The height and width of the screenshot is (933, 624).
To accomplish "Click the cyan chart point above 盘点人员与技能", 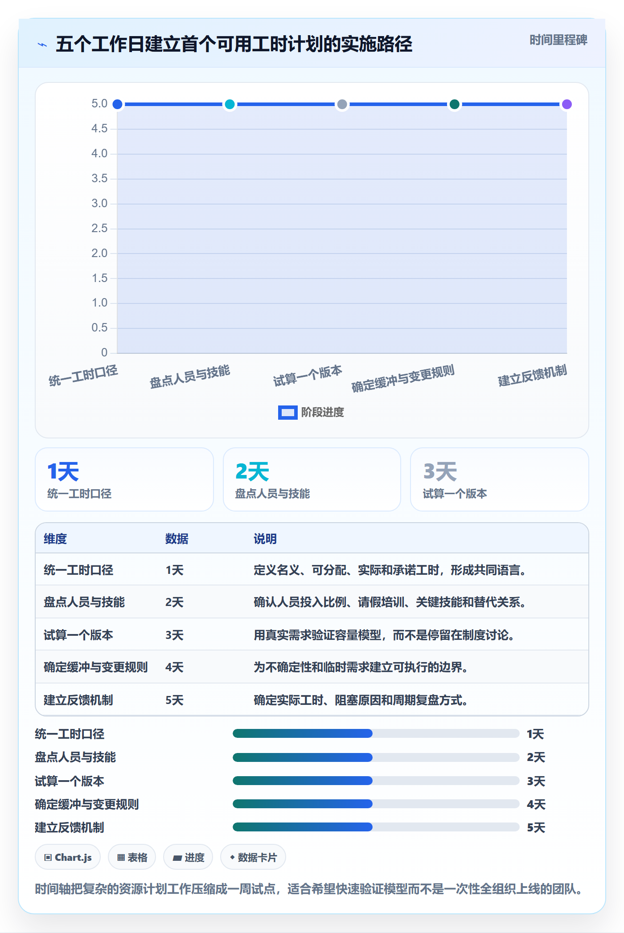I will (230, 104).
